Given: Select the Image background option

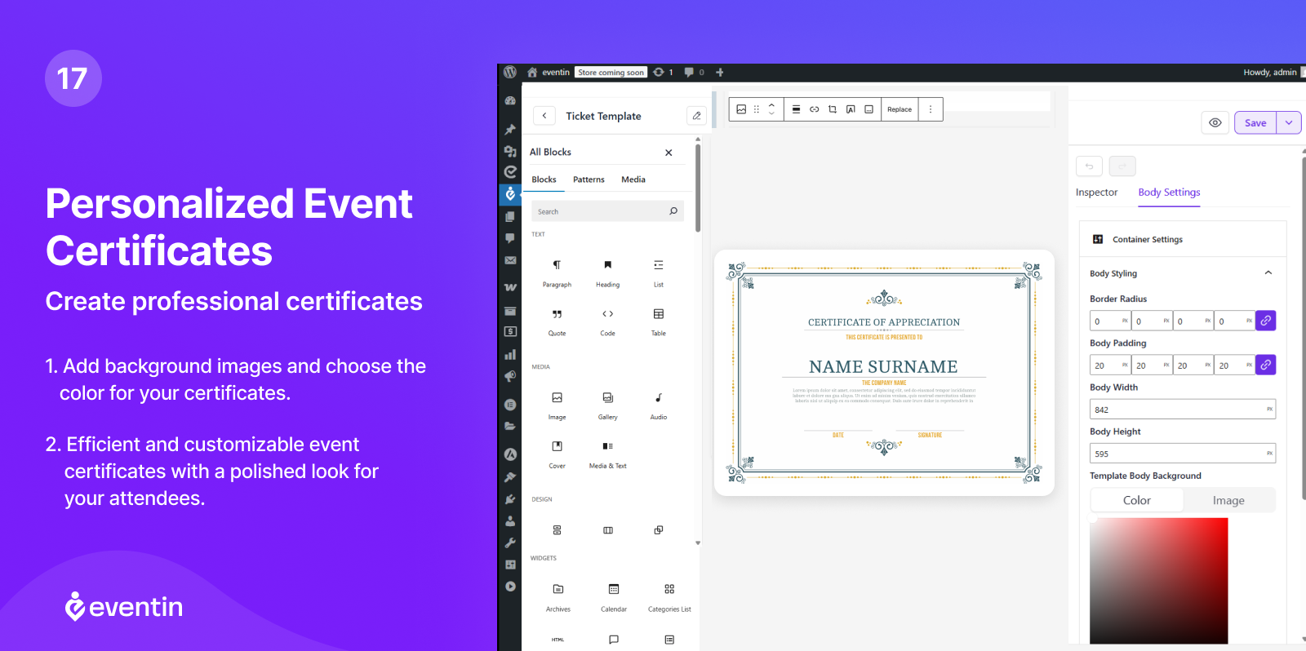Looking at the screenshot, I should coord(1228,500).
